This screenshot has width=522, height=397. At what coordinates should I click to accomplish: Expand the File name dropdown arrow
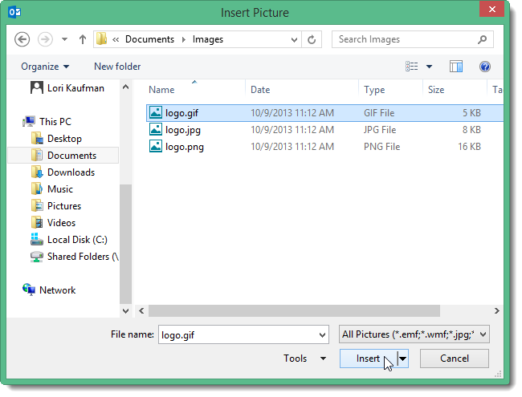coord(322,334)
